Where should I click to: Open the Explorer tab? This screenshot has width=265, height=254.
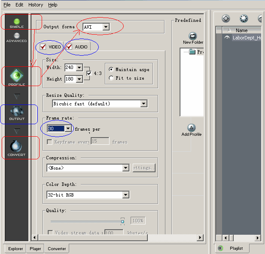[x=15, y=248]
